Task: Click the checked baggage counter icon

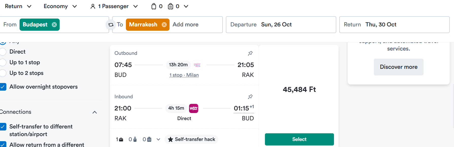Action: pyautogui.click(x=171, y=6)
